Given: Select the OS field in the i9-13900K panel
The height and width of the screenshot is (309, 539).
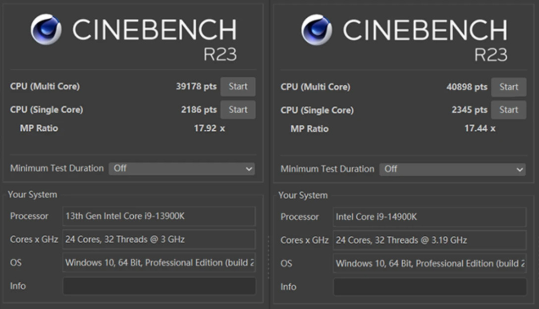Looking at the screenshot, I should coord(159,263).
